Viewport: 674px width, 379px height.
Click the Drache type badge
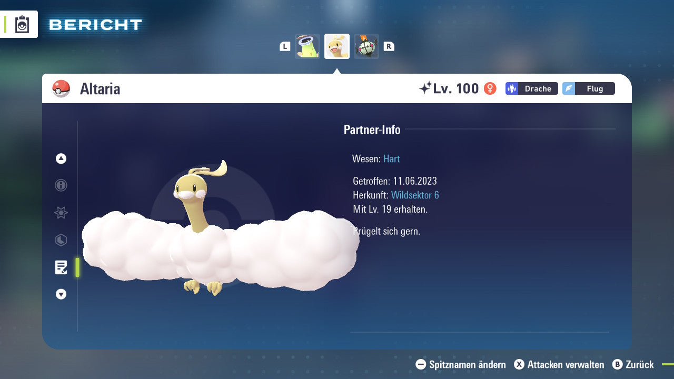coord(531,88)
